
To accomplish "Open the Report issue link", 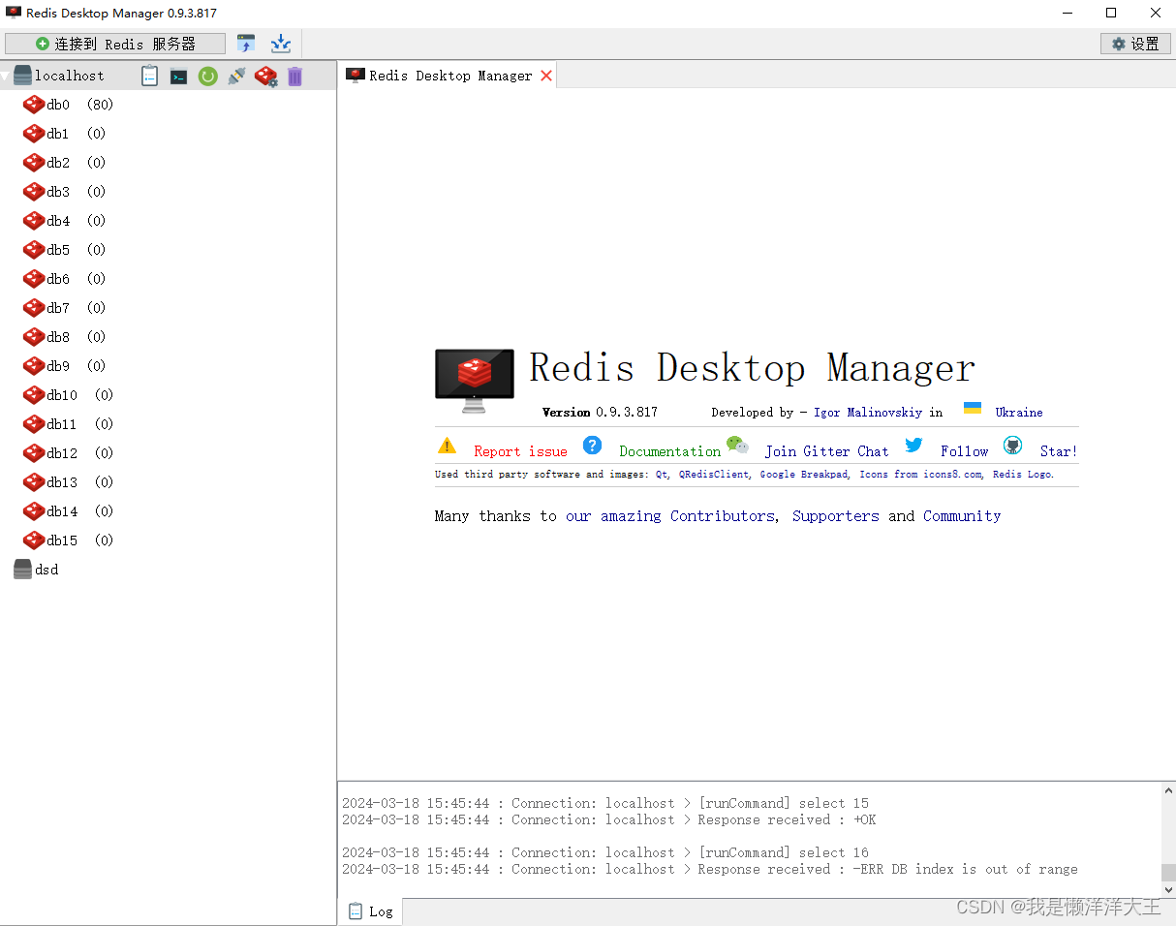I will (520, 451).
